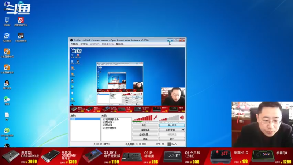Click the FPS: 30 status text
Image resolution: width=293 pixels, height=165 pixels.
[160, 144]
